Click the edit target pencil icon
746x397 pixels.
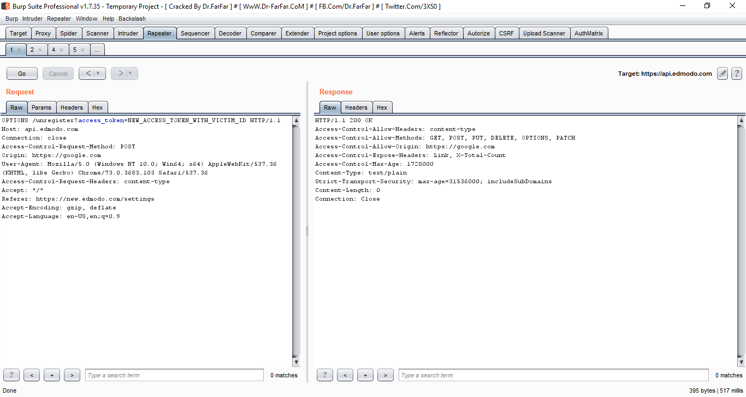point(723,74)
